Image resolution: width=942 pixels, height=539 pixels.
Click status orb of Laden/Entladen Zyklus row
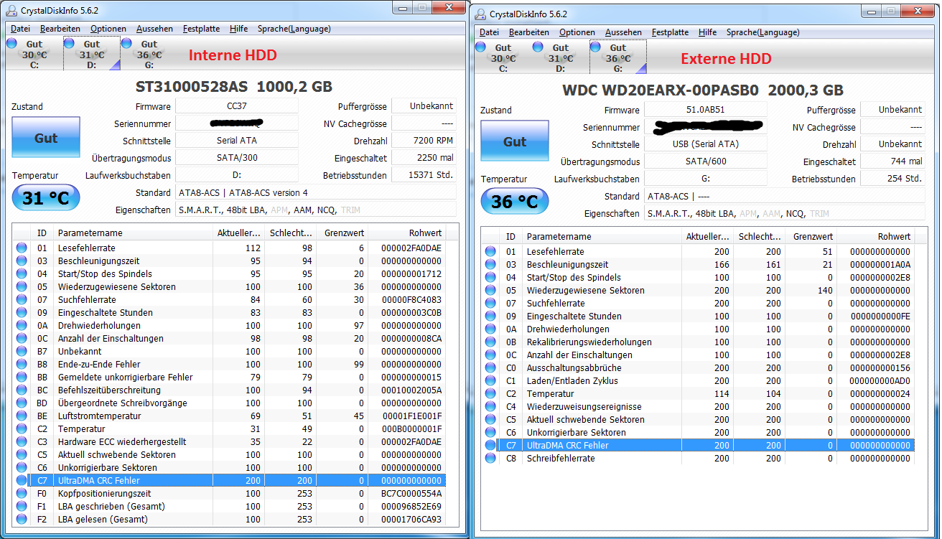pyautogui.click(x=490, y=380)
